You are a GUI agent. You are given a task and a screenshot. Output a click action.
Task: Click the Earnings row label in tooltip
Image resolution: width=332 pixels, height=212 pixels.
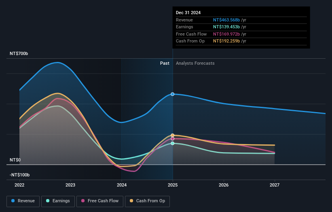(x=184, y=27)
